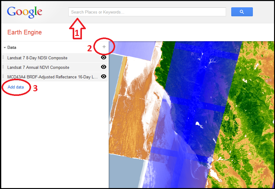Screen dimensions: 275x189
Task: Focus the Search Places or Keywords field
Action: point(147,12)
